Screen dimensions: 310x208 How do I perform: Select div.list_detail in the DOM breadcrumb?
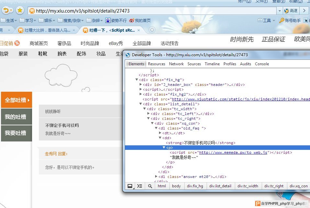(220, 186)
